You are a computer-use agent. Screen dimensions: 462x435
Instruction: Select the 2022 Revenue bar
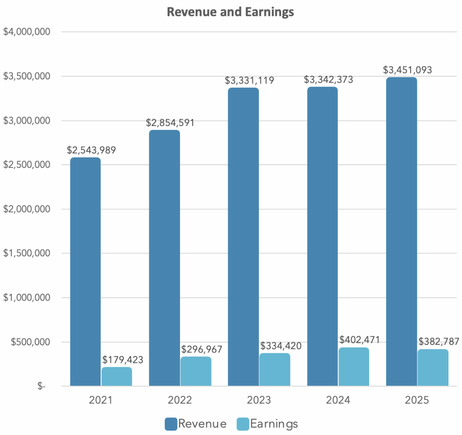point(164,258)
